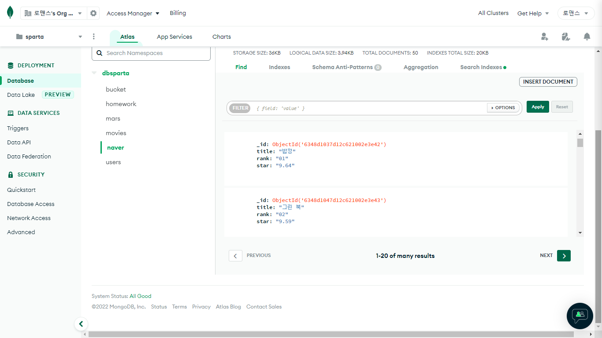Click the Billing link
Viewport: 602px width, 338px height.
point(178,13)
